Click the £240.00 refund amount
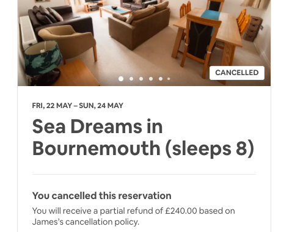The image size is (281, 232). [x=181, y=211]
